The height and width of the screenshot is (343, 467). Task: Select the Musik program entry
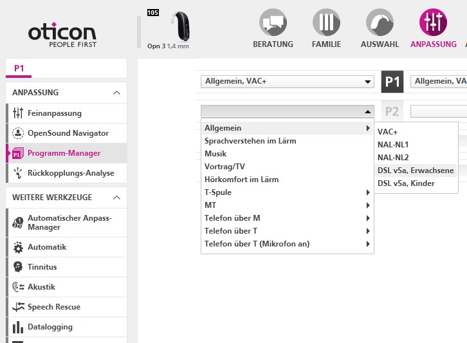point(288,154)
